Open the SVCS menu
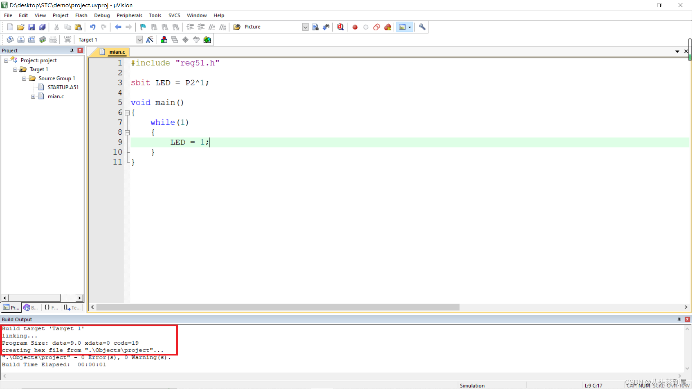This screenshot has width=692, height=389. [x=174, y=15]
